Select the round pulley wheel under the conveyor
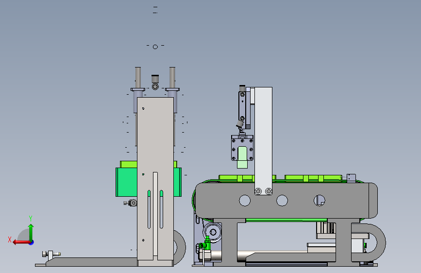The image size is (421, 273). coord(213,232)
